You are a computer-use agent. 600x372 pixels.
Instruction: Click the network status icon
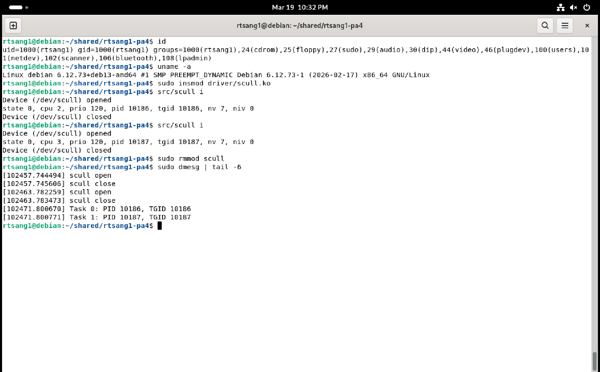click(x=560, y=7)
